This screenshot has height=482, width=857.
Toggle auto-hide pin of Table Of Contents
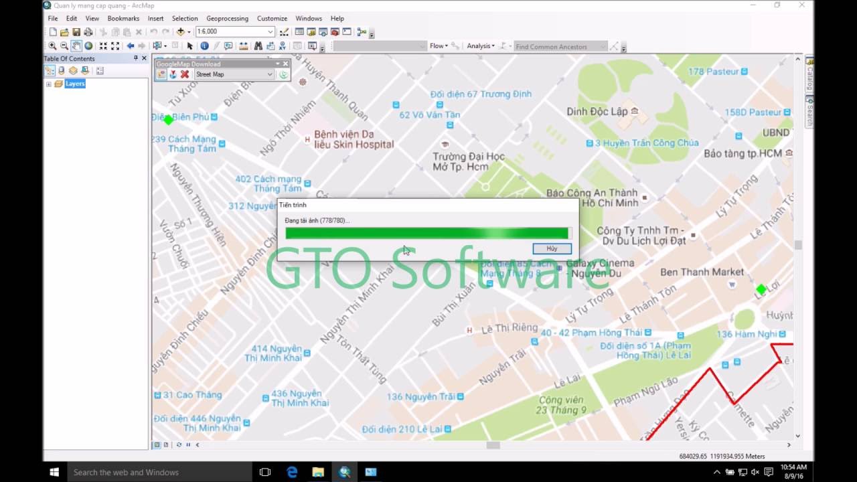click(x=136, y=58)
